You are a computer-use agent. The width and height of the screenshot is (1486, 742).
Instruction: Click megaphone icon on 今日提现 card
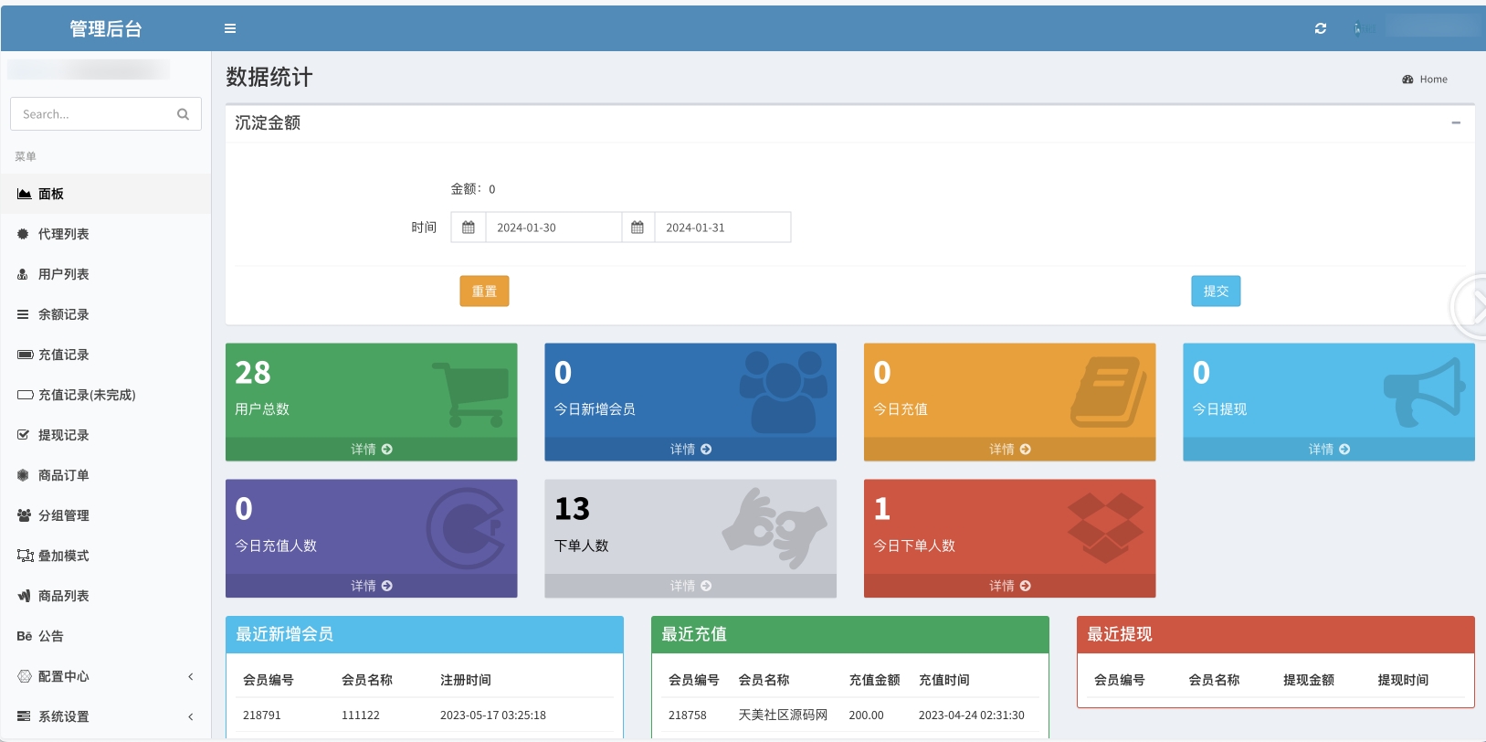tap(1424, 392)
